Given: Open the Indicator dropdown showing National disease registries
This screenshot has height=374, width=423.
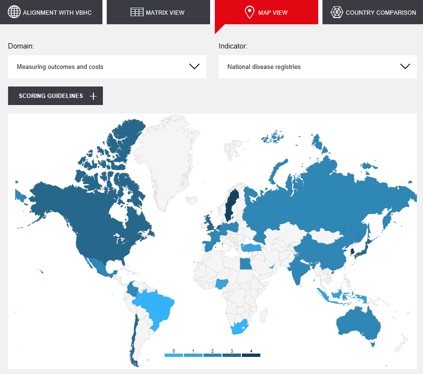Looking at the screenshot, I should tap(318, 67).
